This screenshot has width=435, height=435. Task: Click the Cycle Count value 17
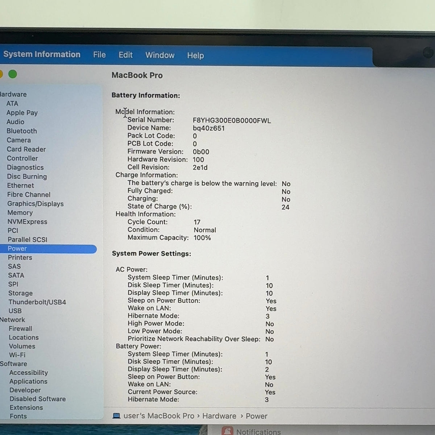197,222
